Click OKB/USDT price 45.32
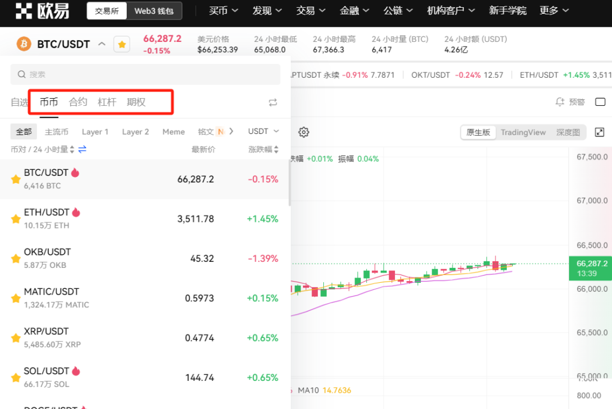The image size is (612, 409). (202, 258)
